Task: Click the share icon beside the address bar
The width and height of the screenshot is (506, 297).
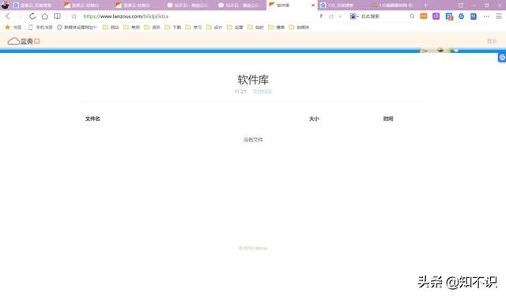Action: 331,16
